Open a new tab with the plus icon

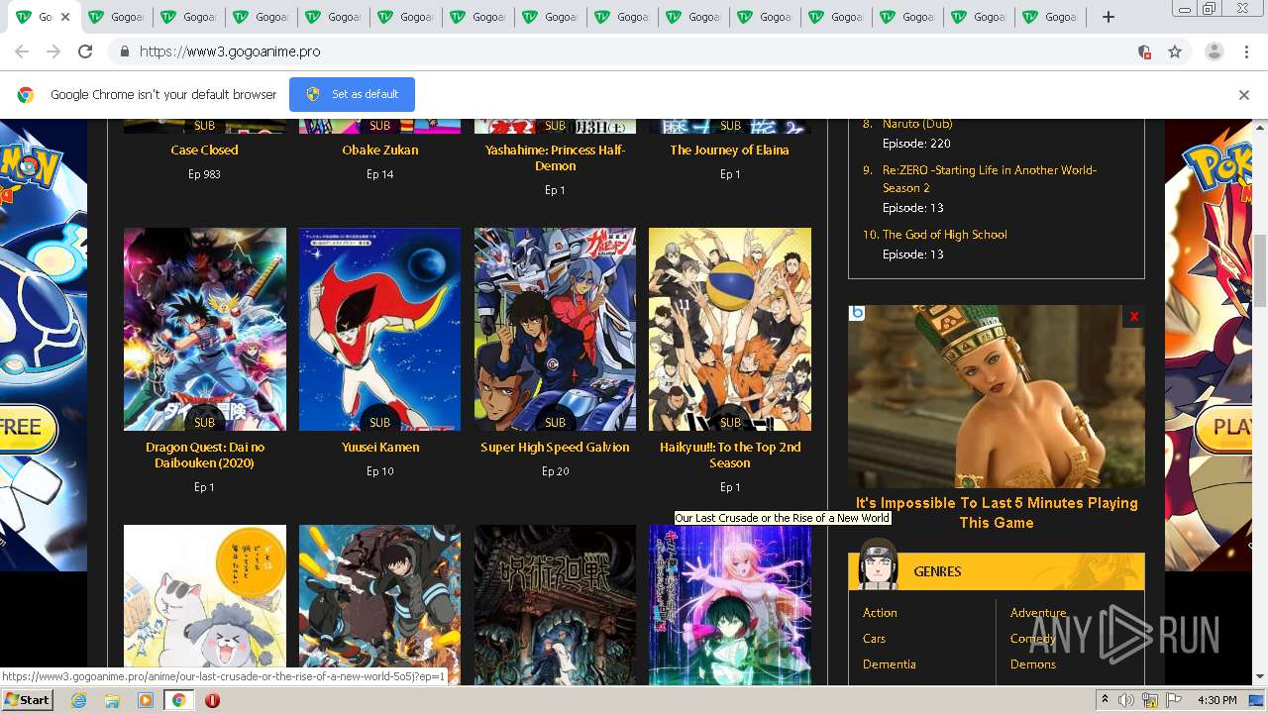point(1109,17)
